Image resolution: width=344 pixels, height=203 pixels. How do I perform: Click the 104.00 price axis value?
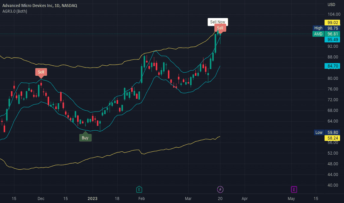(x=334, y=14)
